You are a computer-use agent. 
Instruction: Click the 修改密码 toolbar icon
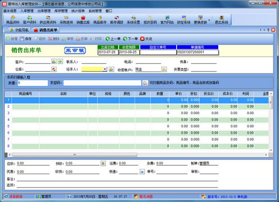click(150, 19)
